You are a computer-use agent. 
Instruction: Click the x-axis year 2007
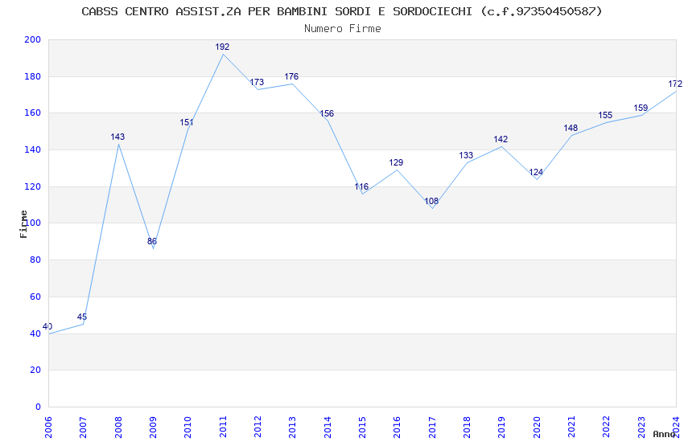[x=83, y=428]
